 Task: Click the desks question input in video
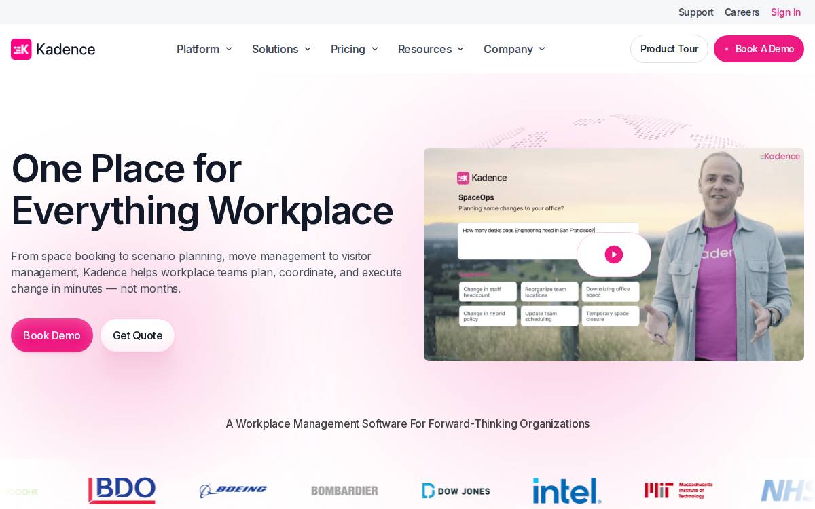[548, 241]
